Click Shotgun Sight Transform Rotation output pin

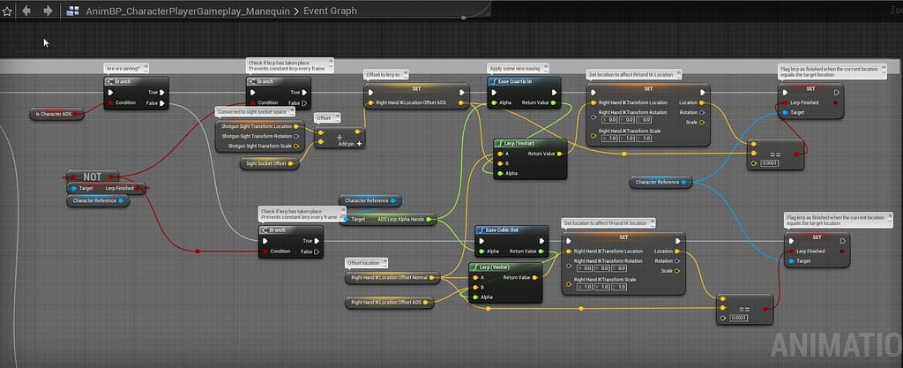[x=296, y=136]
